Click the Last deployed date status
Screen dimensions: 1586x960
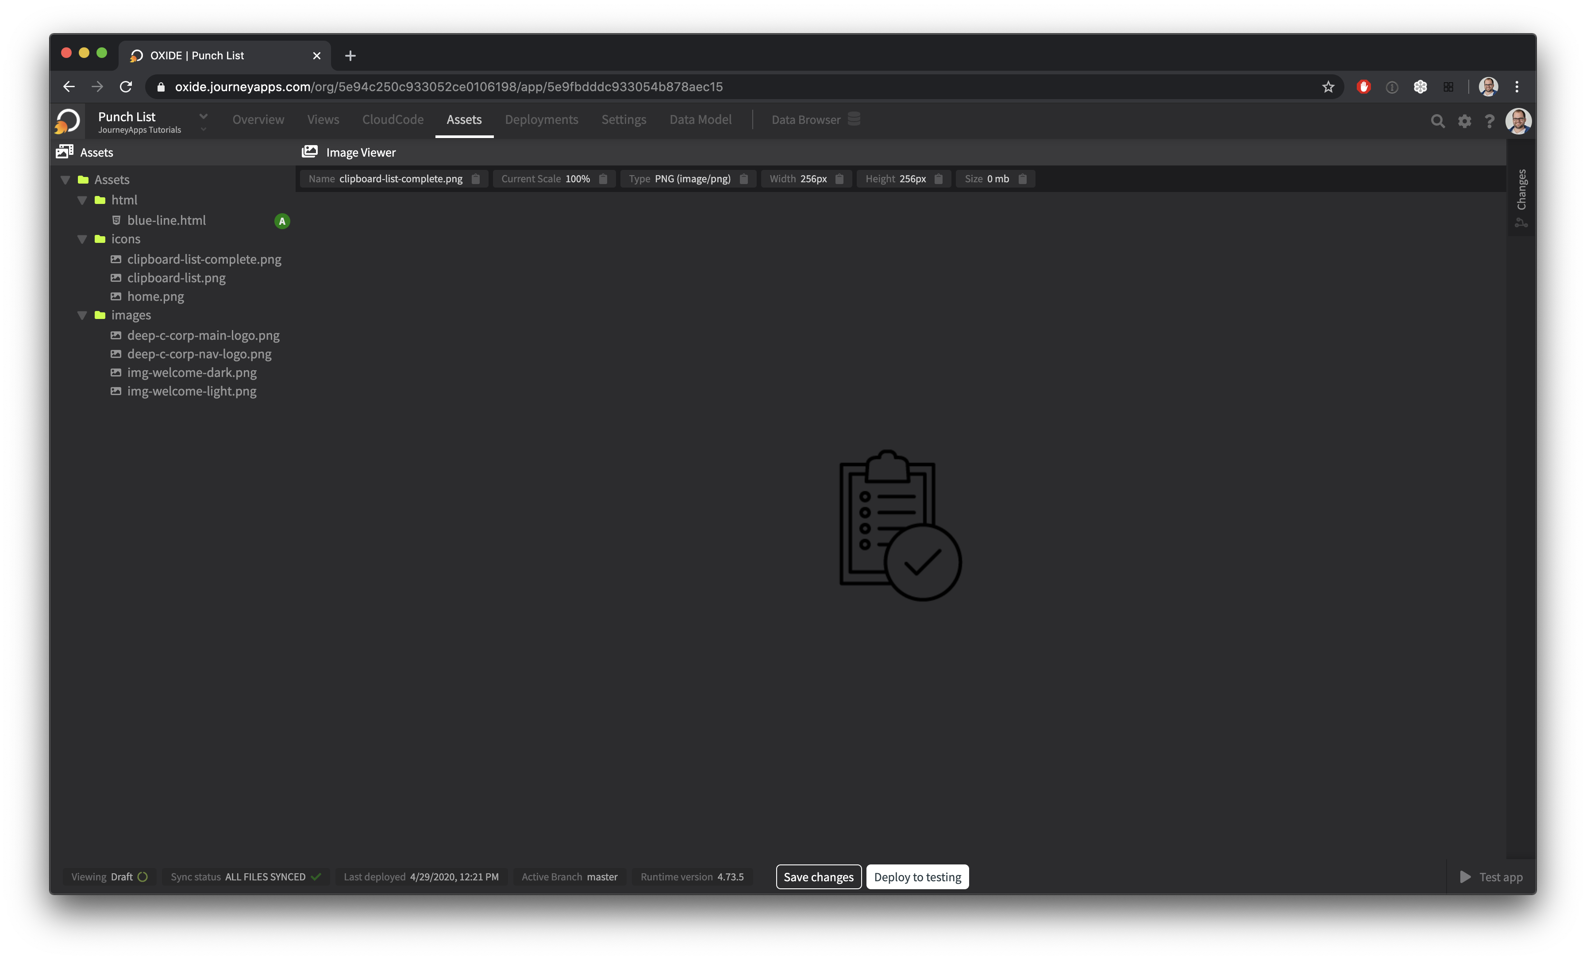[x=421, y=876]
